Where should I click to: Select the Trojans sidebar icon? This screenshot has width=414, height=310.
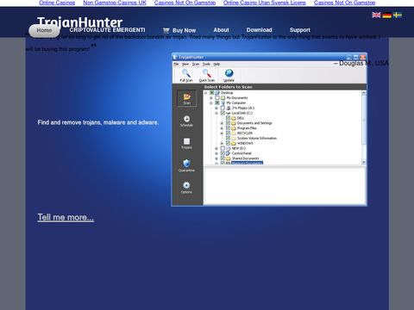point(186,141)
